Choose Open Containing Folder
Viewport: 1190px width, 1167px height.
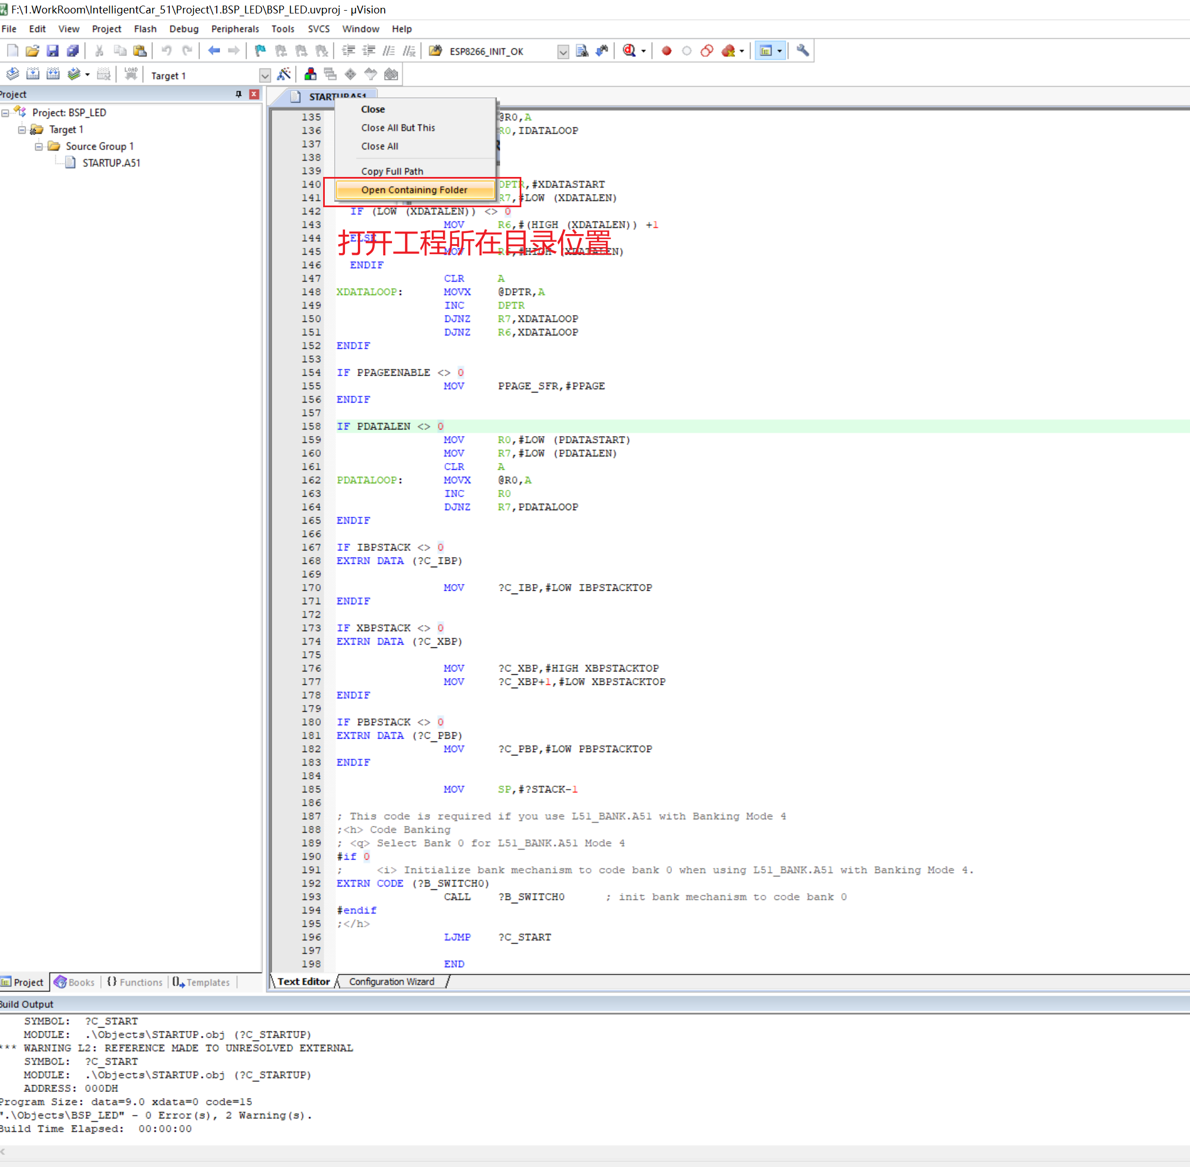(415, 190)
